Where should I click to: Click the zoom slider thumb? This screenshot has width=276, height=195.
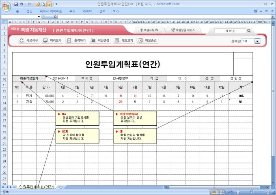click(252, 192)
